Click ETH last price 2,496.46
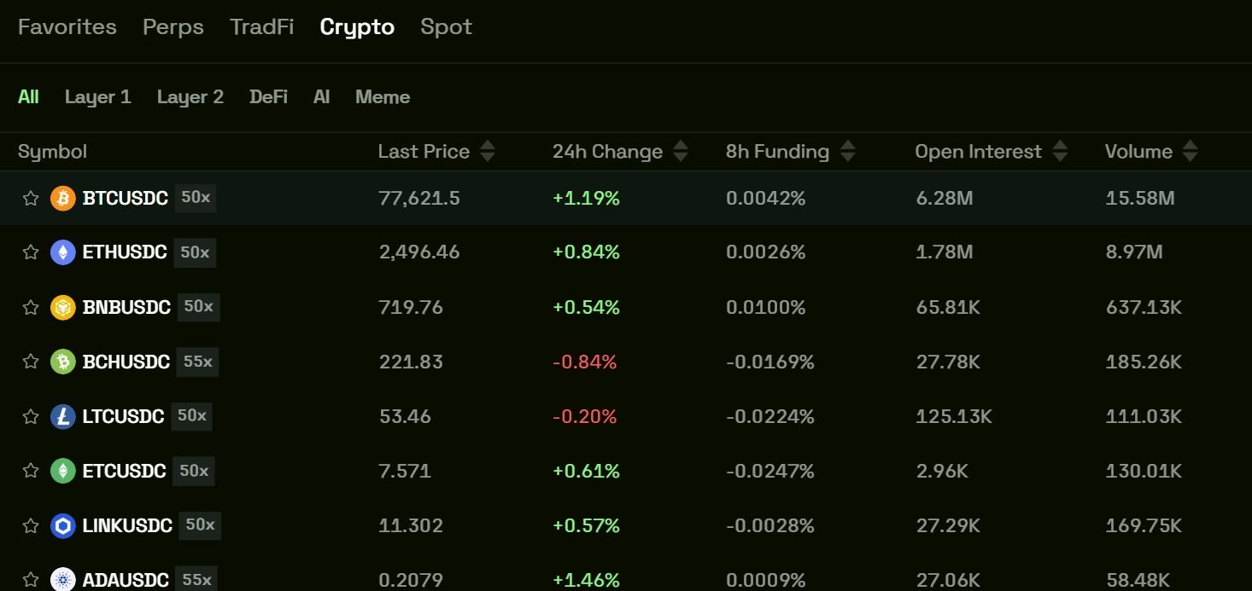The width and height of the screenshot is (1252, 591). pos(419,252)
